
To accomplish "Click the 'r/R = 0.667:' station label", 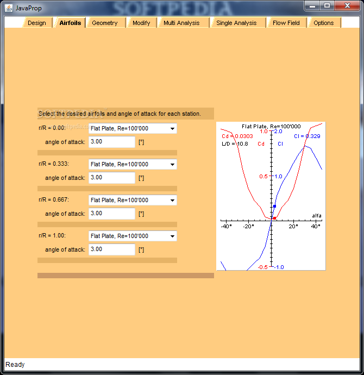I will coord(54,199).
